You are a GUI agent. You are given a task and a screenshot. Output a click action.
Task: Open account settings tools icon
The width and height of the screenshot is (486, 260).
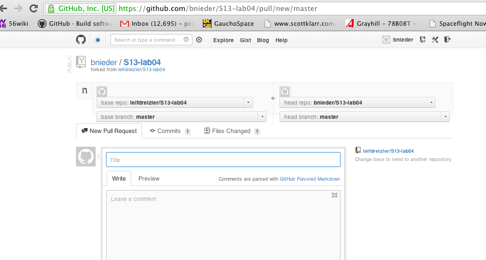click(x=435, y=39)
